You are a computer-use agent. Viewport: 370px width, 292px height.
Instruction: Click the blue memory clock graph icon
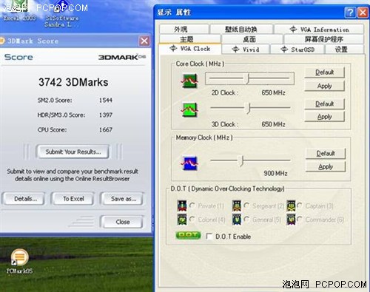click(189, 163)
